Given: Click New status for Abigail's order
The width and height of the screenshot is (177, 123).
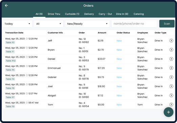Looking at the screenshot, I should (x=119, y=95).
